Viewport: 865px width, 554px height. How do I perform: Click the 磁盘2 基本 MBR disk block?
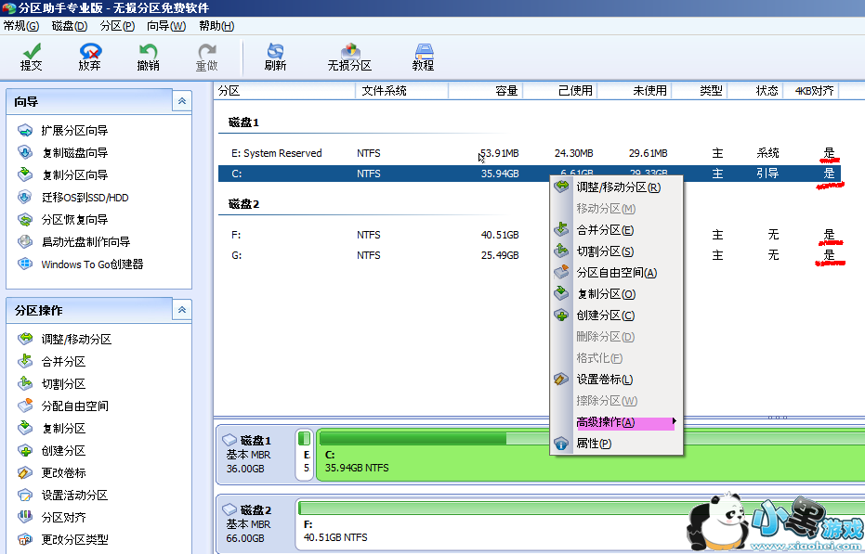click(x=255, y=523)
